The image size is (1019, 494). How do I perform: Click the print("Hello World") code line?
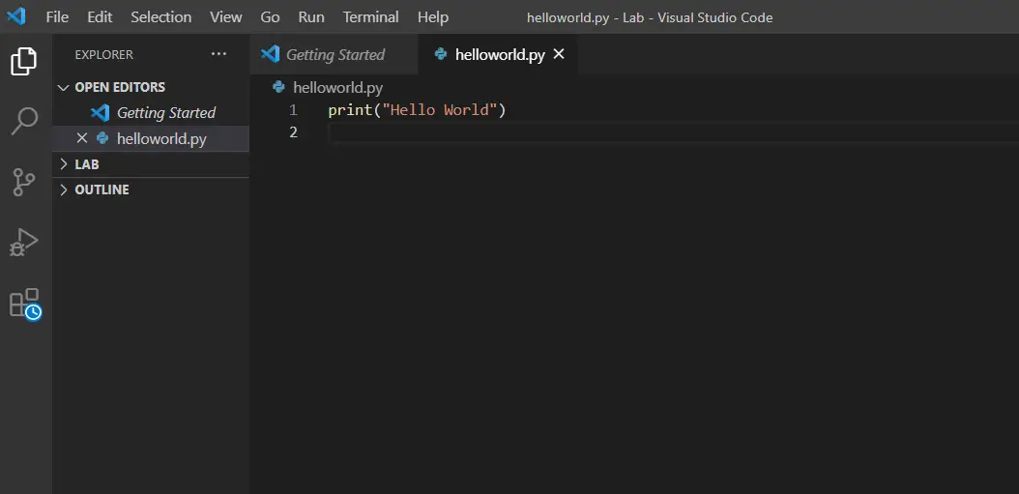click(417, 110)
